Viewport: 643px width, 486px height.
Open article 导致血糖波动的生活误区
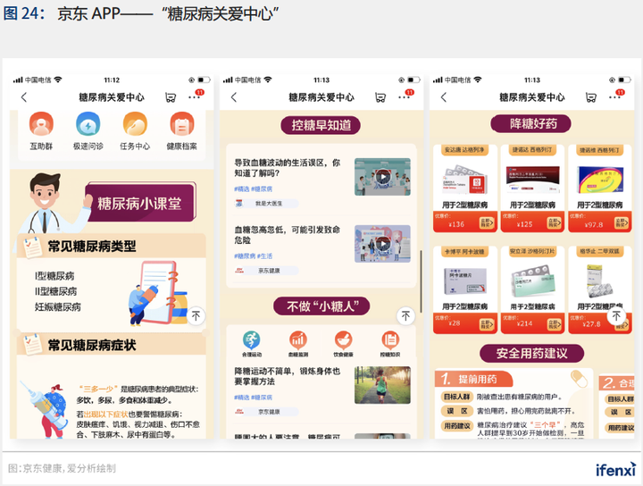pos(288,168)
